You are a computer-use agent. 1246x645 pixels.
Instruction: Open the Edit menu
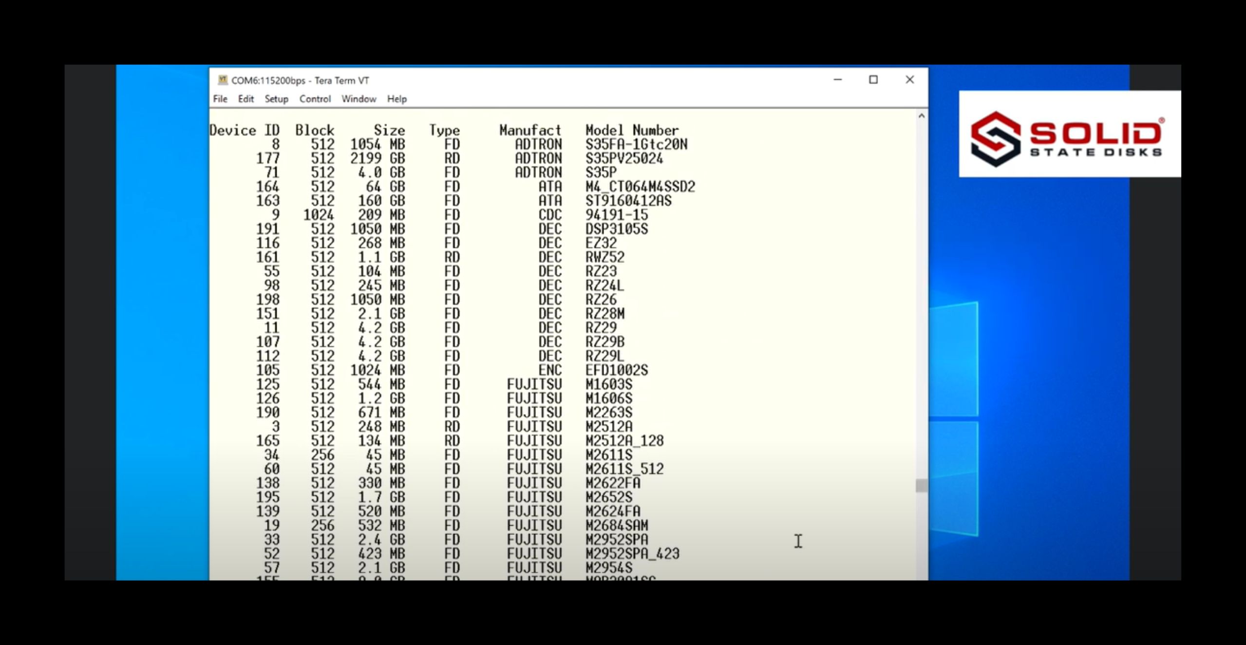point(246,99)
